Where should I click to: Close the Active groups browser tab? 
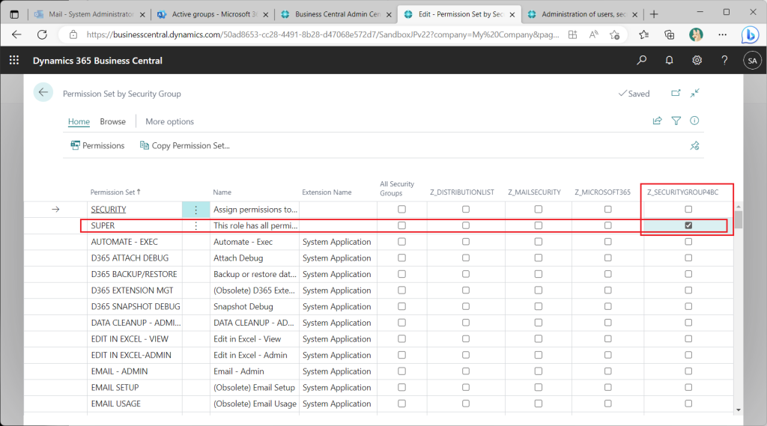coord(266,15)
